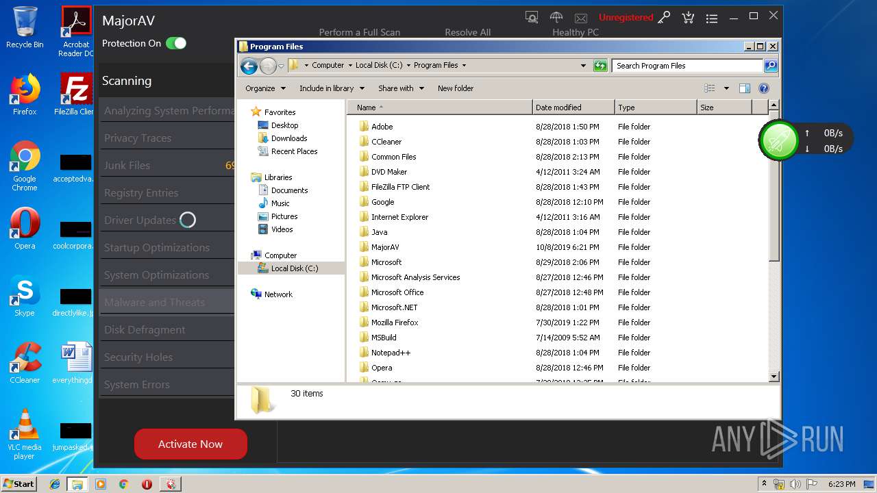This screenshot has width=877, height=493.
Task: Click the Start button
Action: (x=18, y=483)
